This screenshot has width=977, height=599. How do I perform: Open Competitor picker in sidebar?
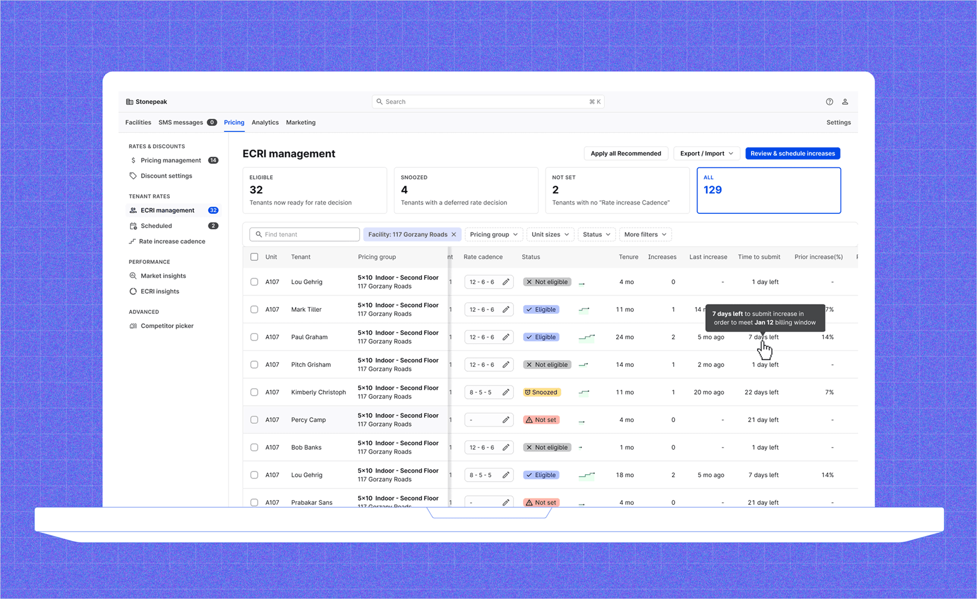pyautogui.click(x=167, y=326)
